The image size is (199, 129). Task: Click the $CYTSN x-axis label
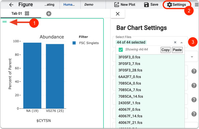pos(43,121)
